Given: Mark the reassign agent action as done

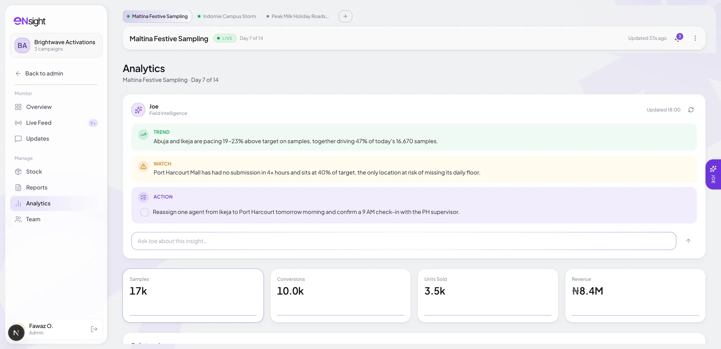Looking at the screenshot, I should [x=145, y=212].
